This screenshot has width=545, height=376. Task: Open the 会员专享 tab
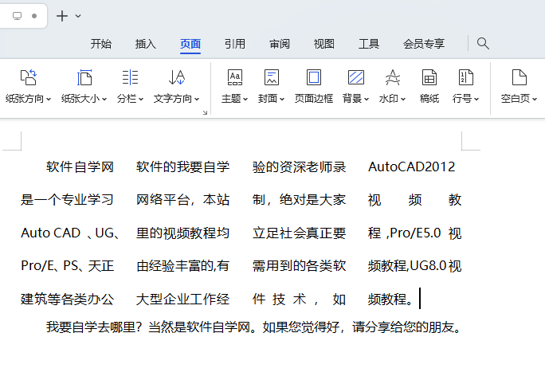(x=424, y=44)
